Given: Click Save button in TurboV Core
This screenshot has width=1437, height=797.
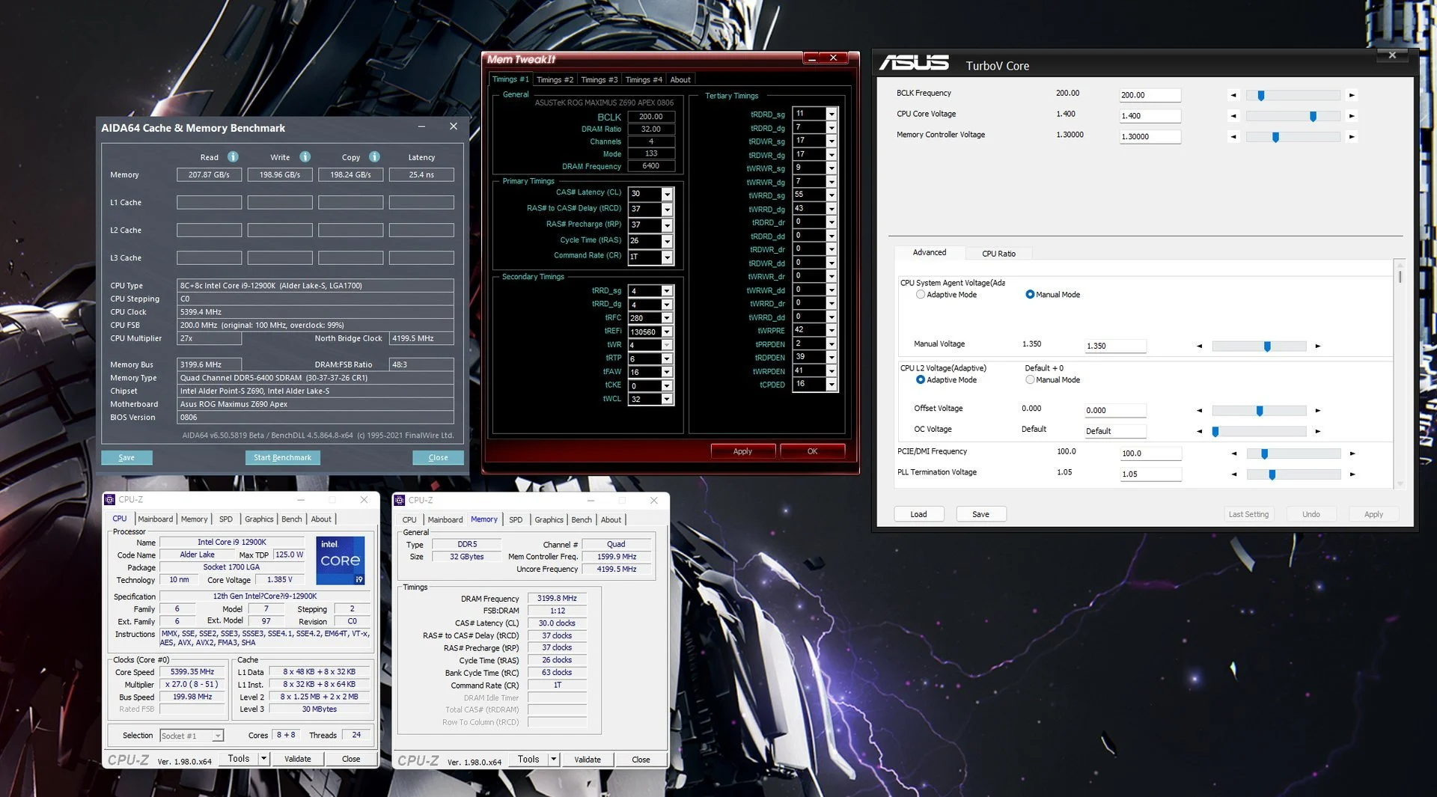Looking at the screenshot, I should [980, 514].
